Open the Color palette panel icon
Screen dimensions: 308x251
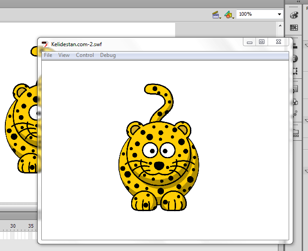pyautogui.click(x=294, y=15)
